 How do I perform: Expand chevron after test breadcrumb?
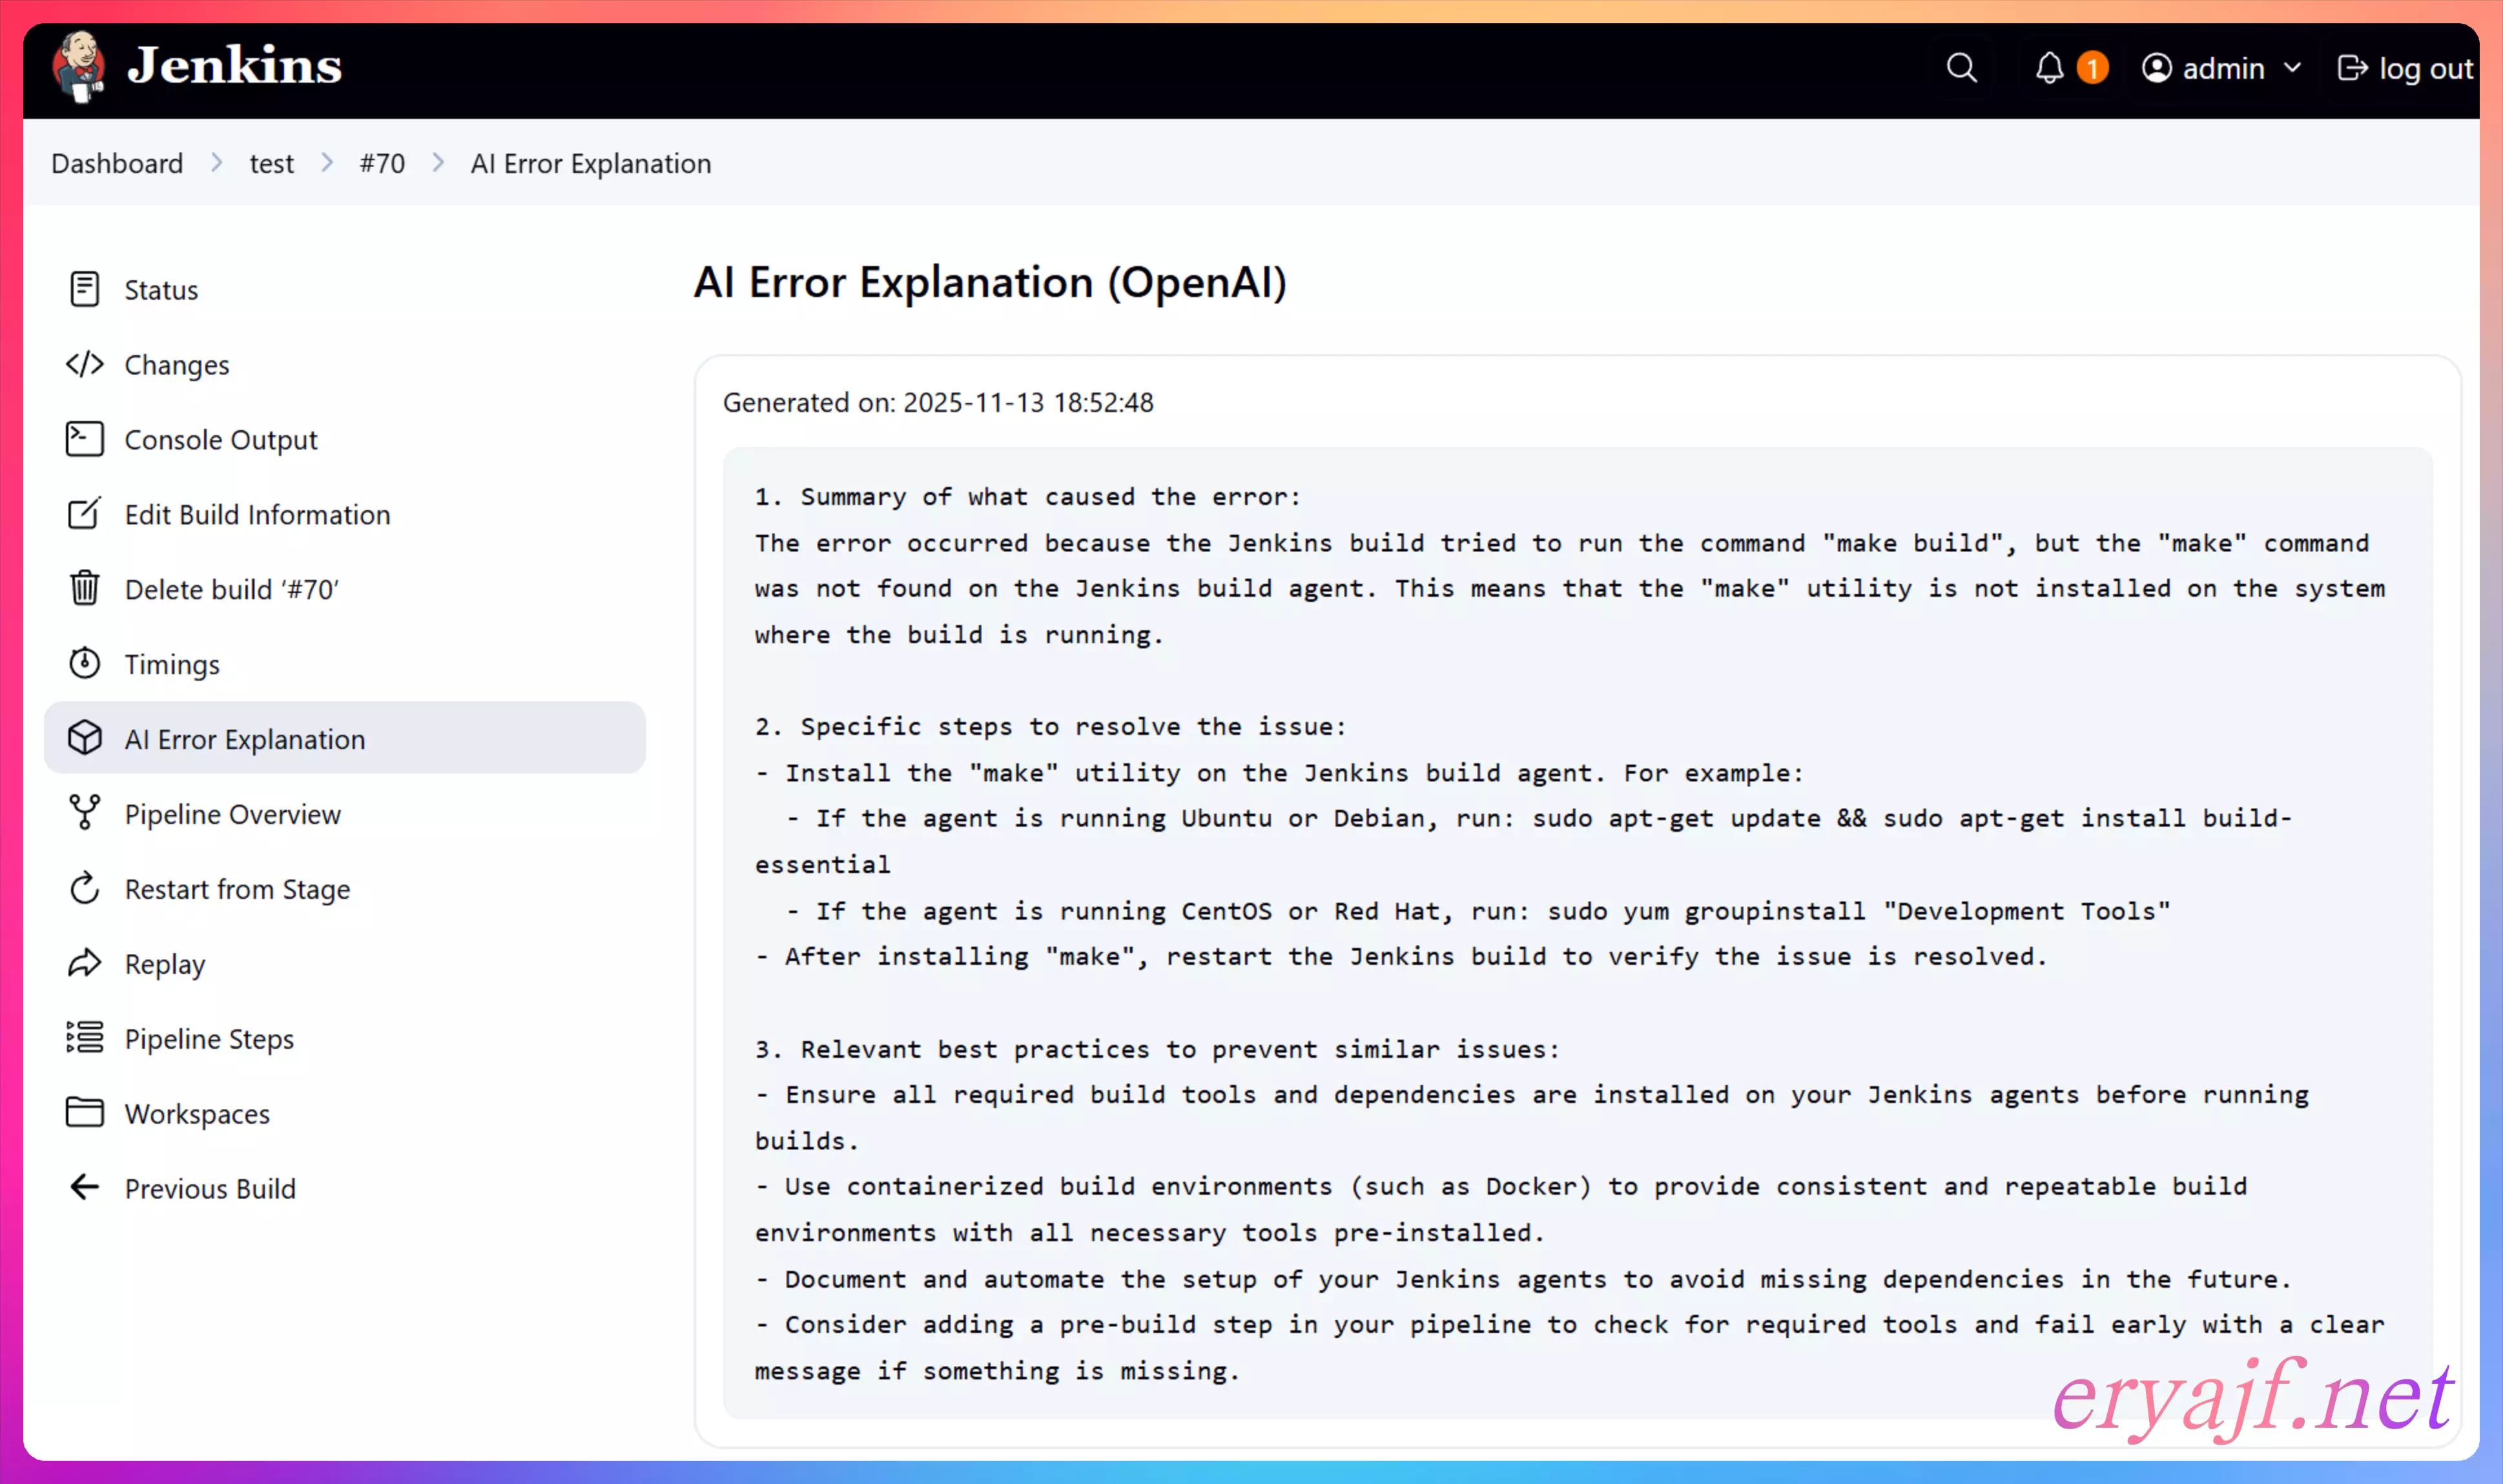pos(327,163)
